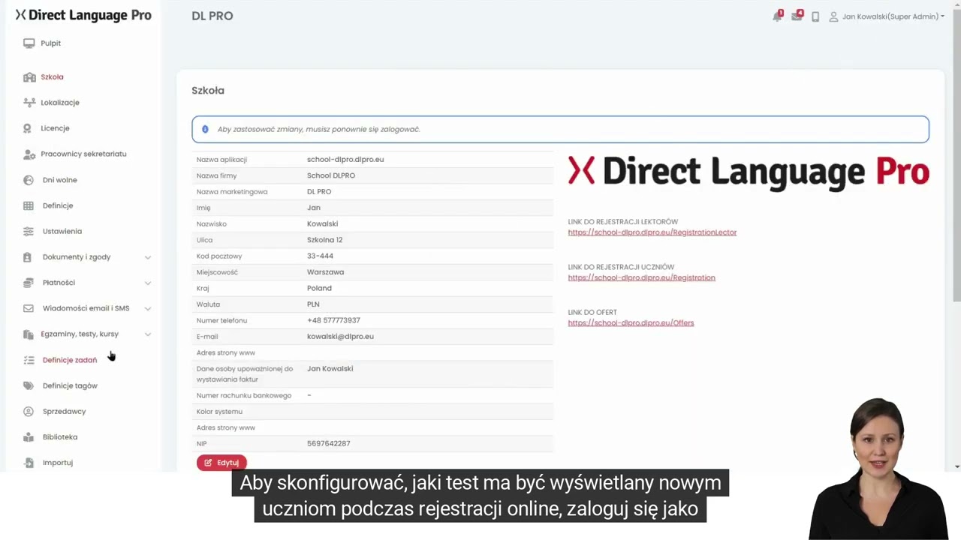Click the Sprzedawcy person icon

pos(29,412)
